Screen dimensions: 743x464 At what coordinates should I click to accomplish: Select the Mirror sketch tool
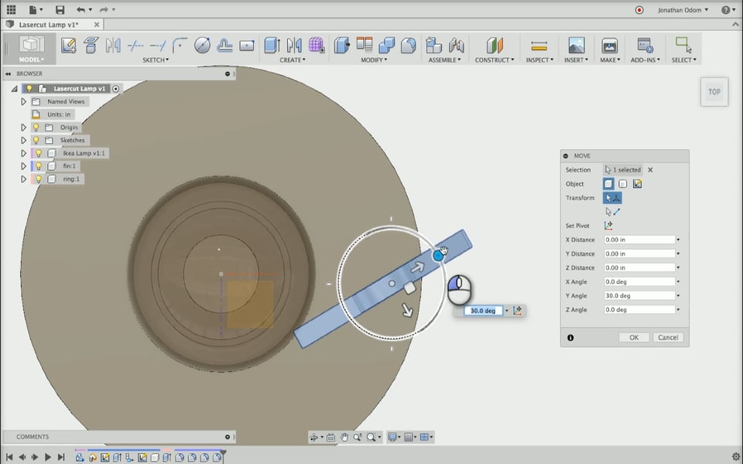pyautogui.click(x=113, y=46)
